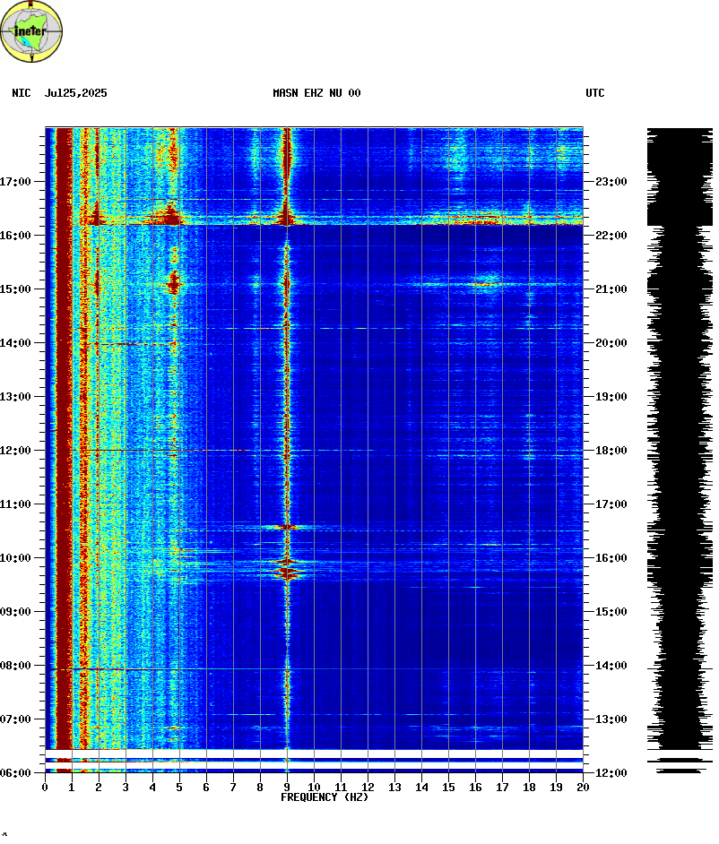Image resolution: width=719 pixels, height=844 pixels.
Task: Click the local time label '16:00'
Action: pos(15,236)
